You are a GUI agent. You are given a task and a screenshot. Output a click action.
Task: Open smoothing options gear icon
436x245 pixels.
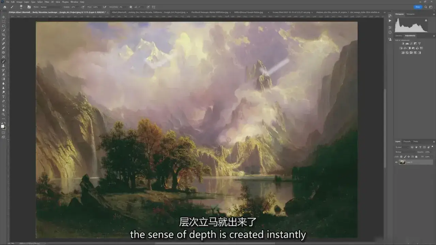(130, 7)
